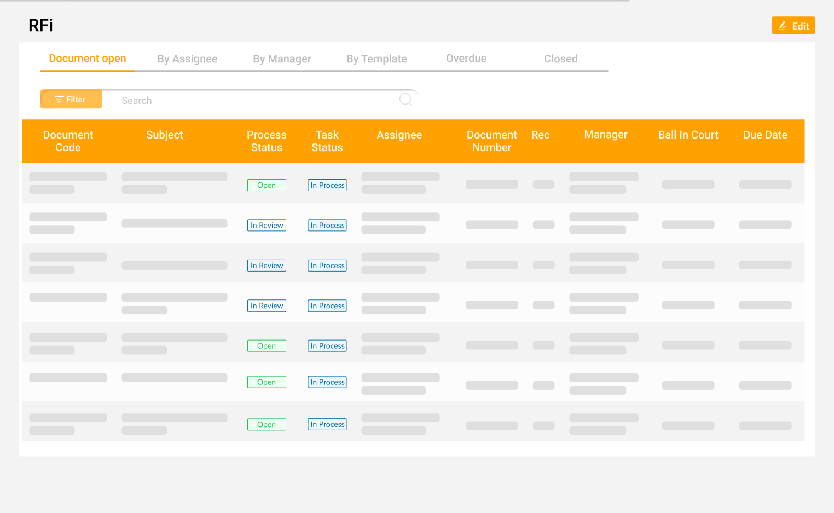Go to the Closed tab

560,59
